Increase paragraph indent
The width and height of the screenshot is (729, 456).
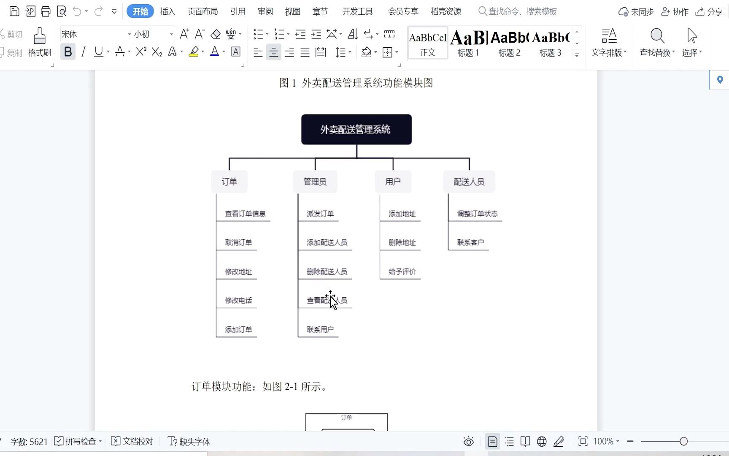point(316,34)
